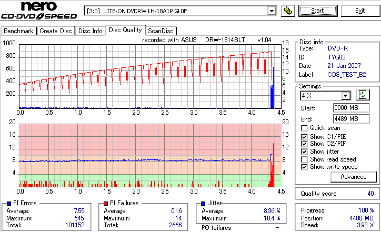Click the blue Jitter legend square
Viewport: 381px width, 232px height.
(203, 204)
